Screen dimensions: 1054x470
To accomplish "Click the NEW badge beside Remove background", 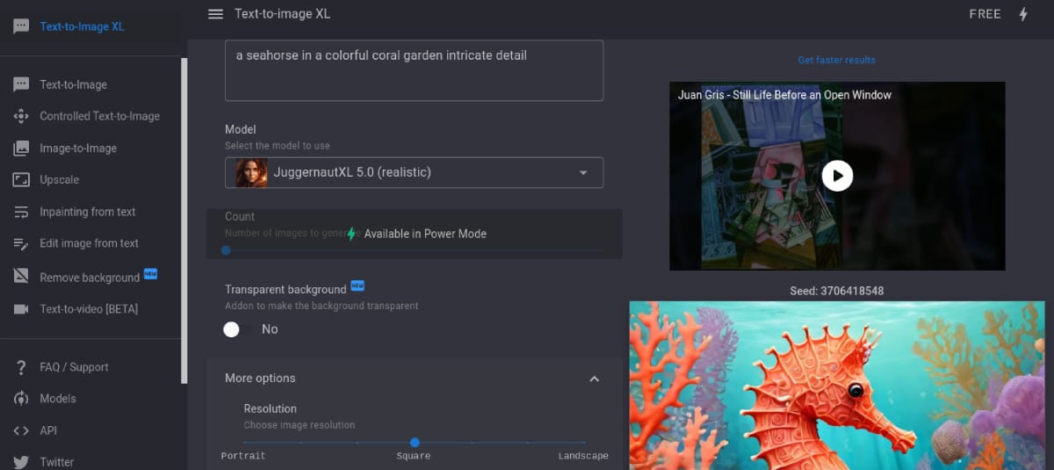I will click(150, 274).
